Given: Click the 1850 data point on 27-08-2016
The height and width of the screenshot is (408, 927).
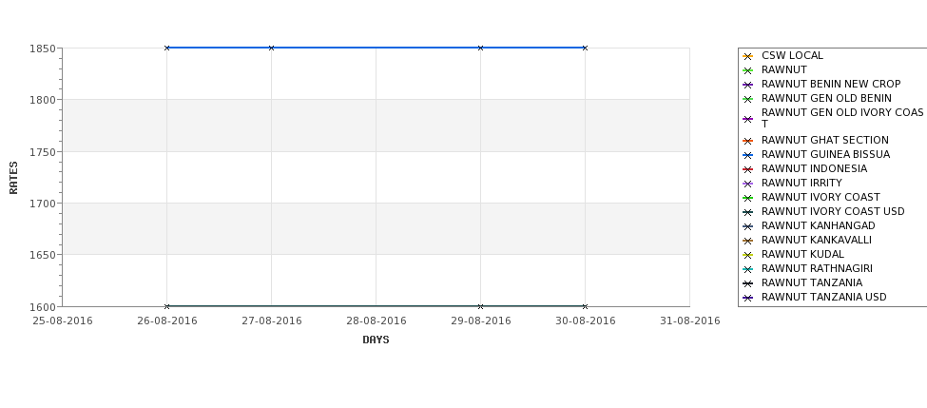Looking at the screenshot, I should pos(271,48).
